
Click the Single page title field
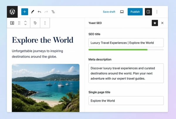pyautogui.click(x=126, y=101)
